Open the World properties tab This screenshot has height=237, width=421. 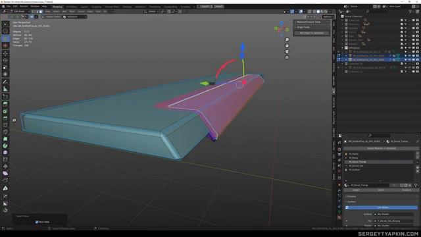pyautogui.click(x=339, y=171)
